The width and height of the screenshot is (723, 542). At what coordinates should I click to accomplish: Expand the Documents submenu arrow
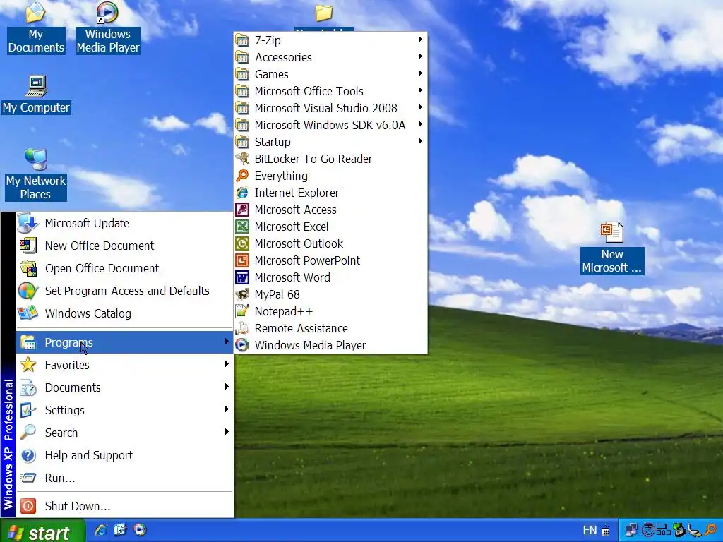[x=227, y=387]
